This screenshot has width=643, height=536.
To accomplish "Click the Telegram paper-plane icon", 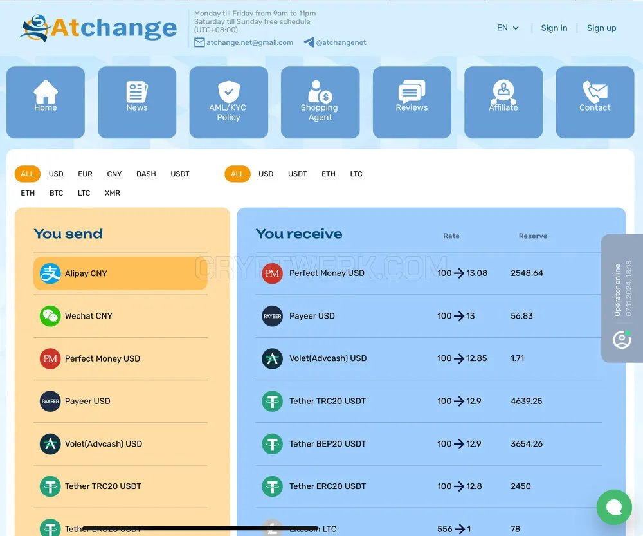I will [309, 42].
